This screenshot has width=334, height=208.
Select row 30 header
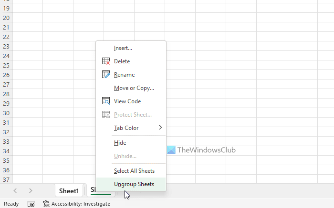point(6,113)
